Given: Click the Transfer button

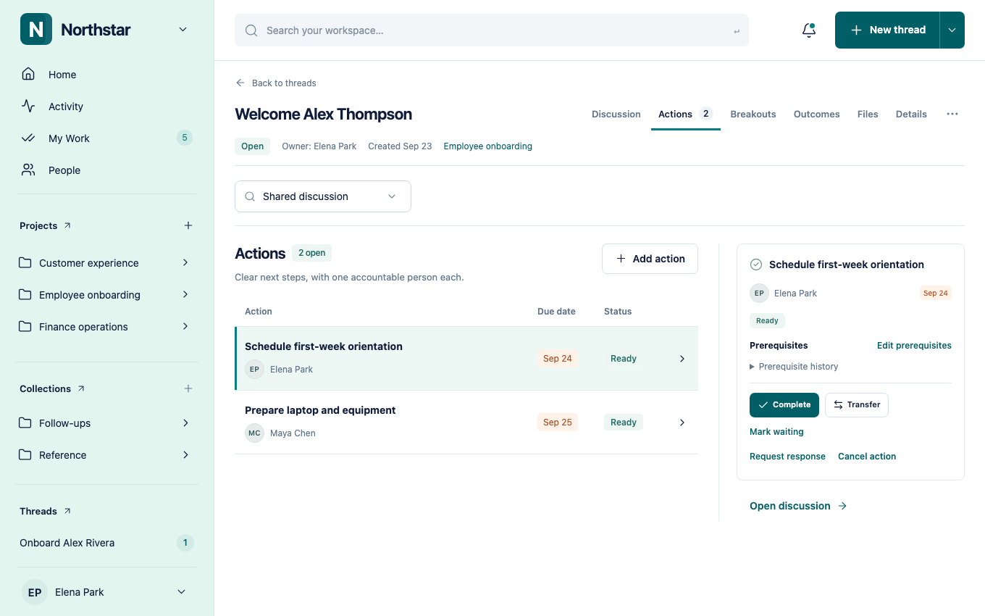Looking at the screenshot, I should pyautogui.click(x=857, y=405).
